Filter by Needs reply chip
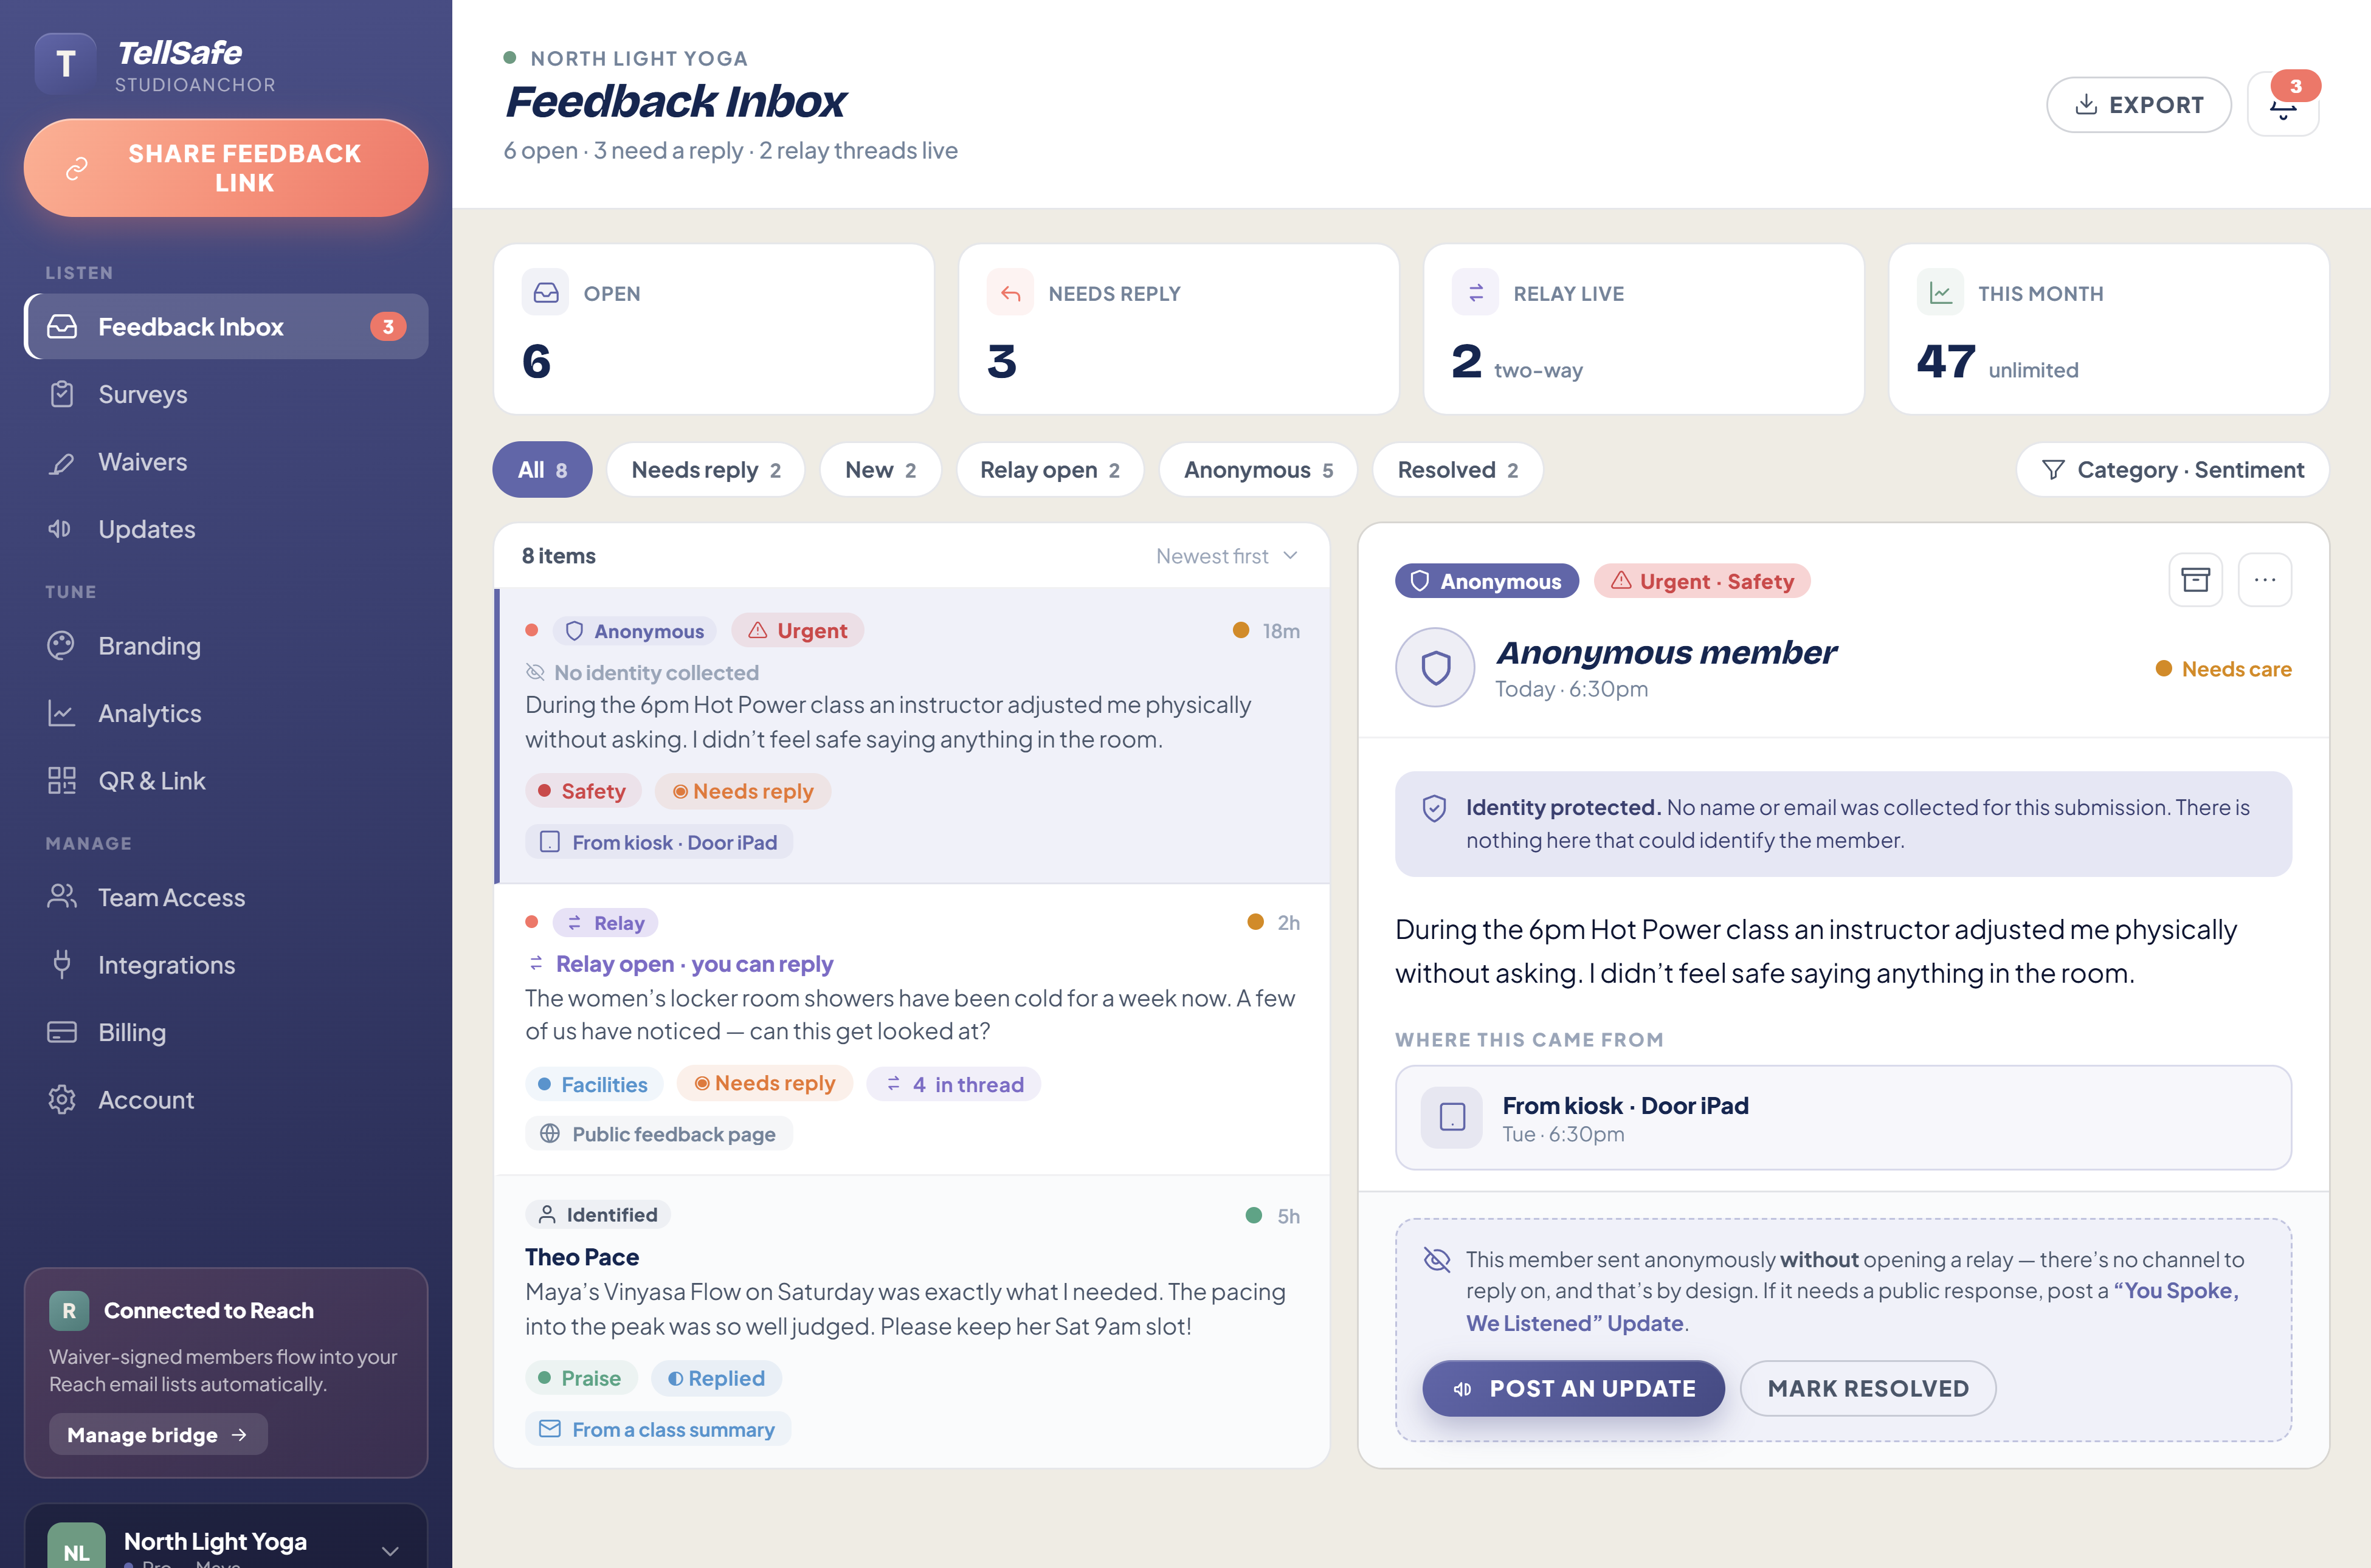The width and height of the screenshot is (2371, 1568). [705, 470]
